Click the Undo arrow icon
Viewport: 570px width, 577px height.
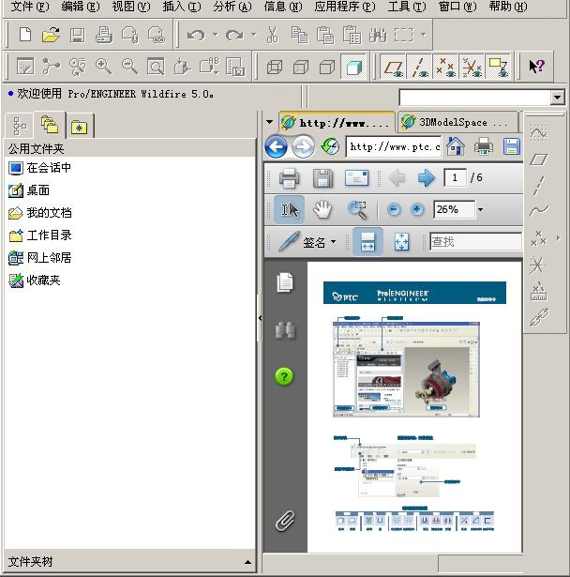(196, 36)
